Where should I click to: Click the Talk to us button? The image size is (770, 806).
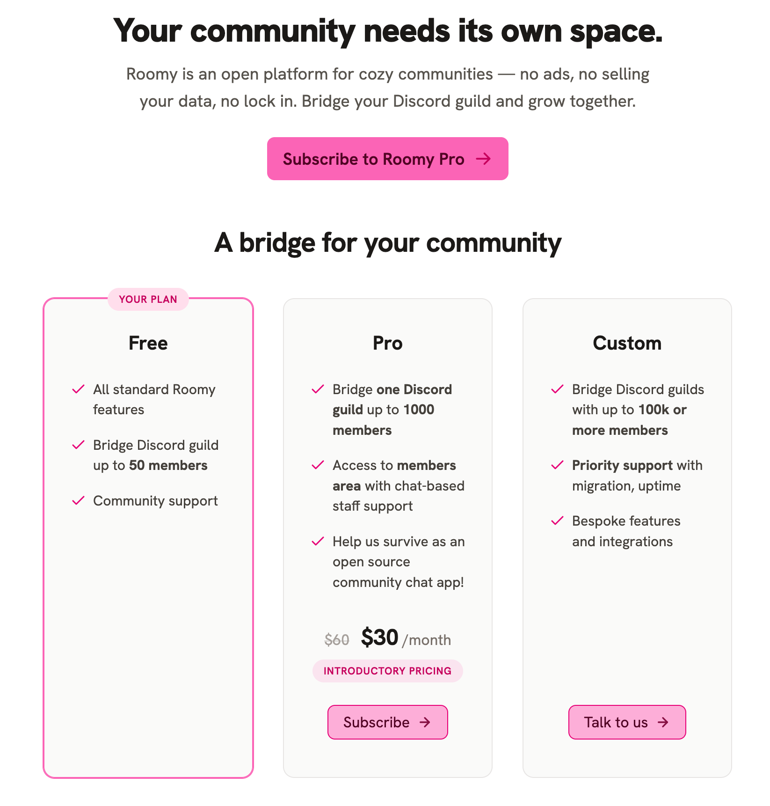(x=627, y=722)
